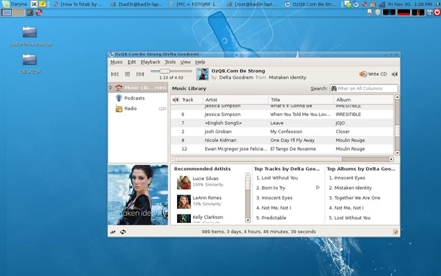441x276 pixels.
Task: Open the Playback menu
Action: click(x=150, y=62)
